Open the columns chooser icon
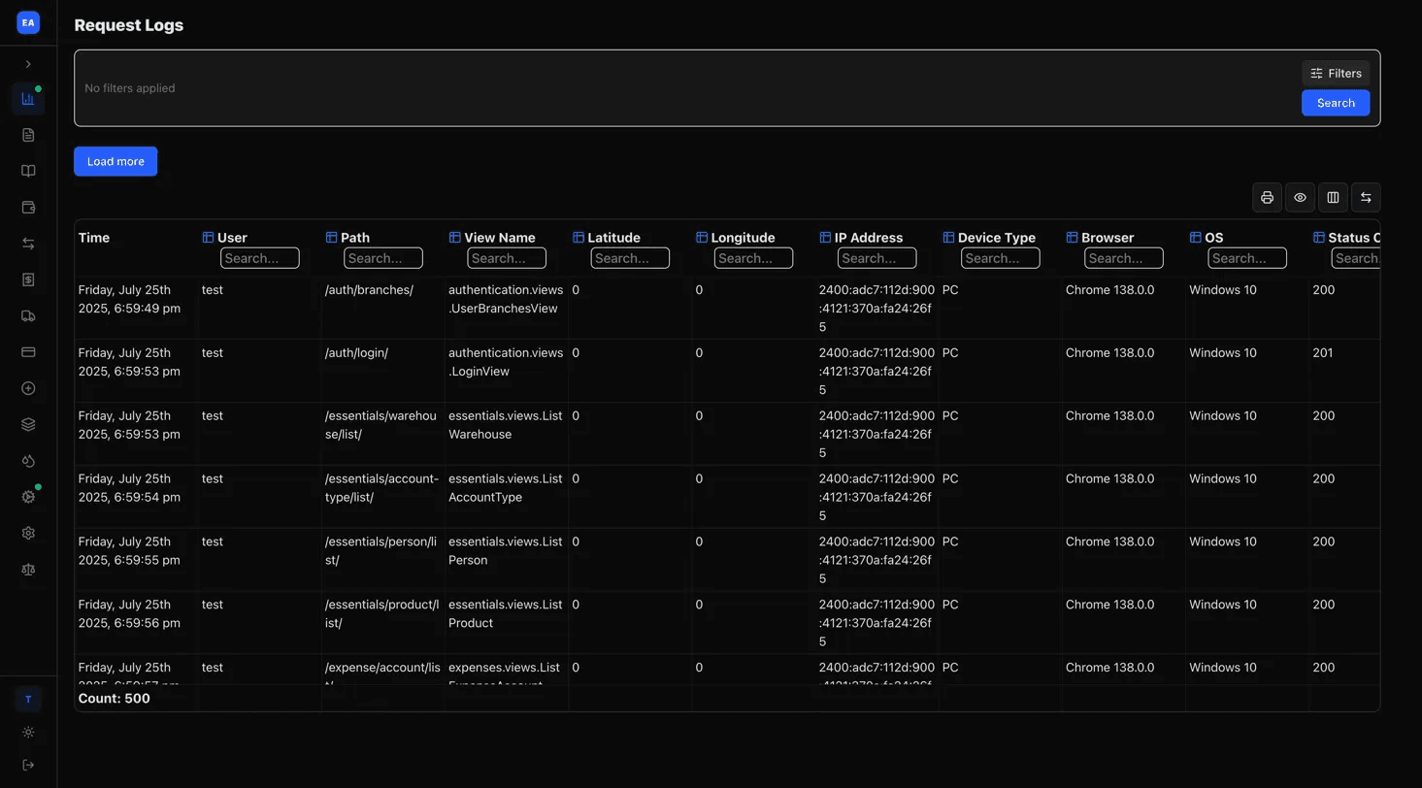This screenshot has width=1422, height=788. point(1333,197)
